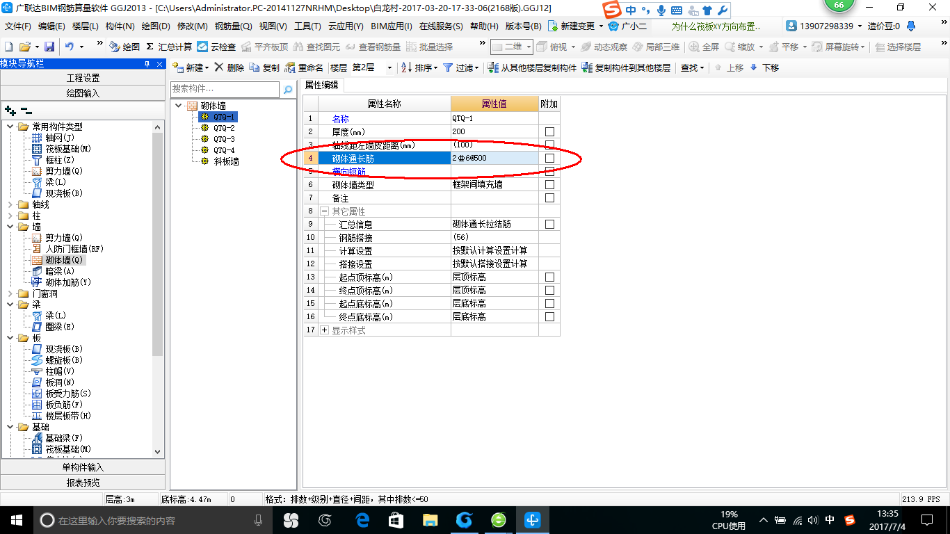Click the 为什么筏板XY方向布置 link
This screenshot has height=534, width=950.
coord(716,26)
